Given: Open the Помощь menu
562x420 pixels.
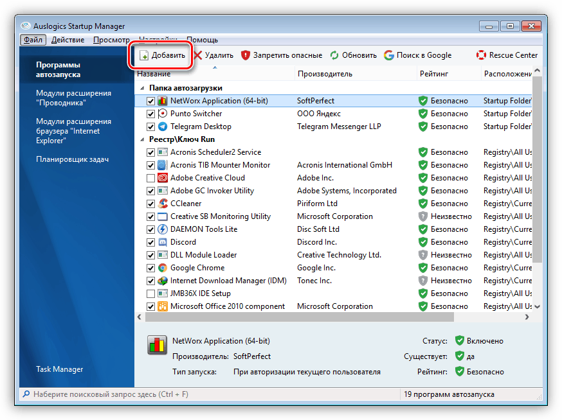Looking at the screenshot, I should pyautogui.click(x=202, y=40).
